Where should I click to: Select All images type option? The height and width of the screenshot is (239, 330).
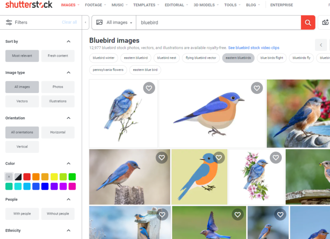pos(22,87)
